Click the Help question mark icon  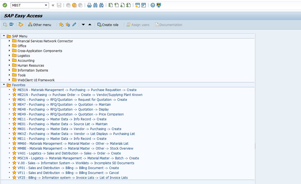tap(153, 5)
